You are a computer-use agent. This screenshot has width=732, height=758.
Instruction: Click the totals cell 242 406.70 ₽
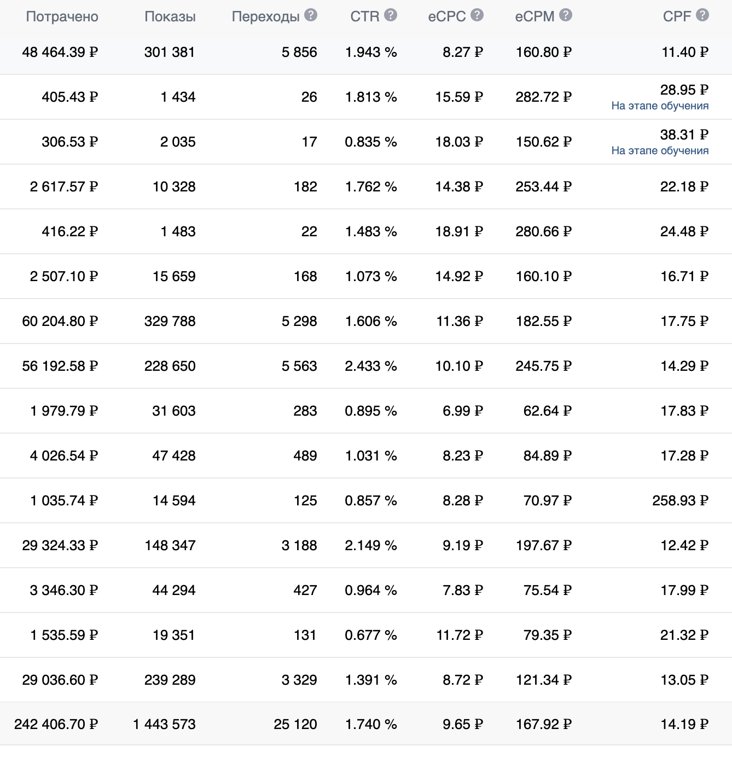[56, 724]
